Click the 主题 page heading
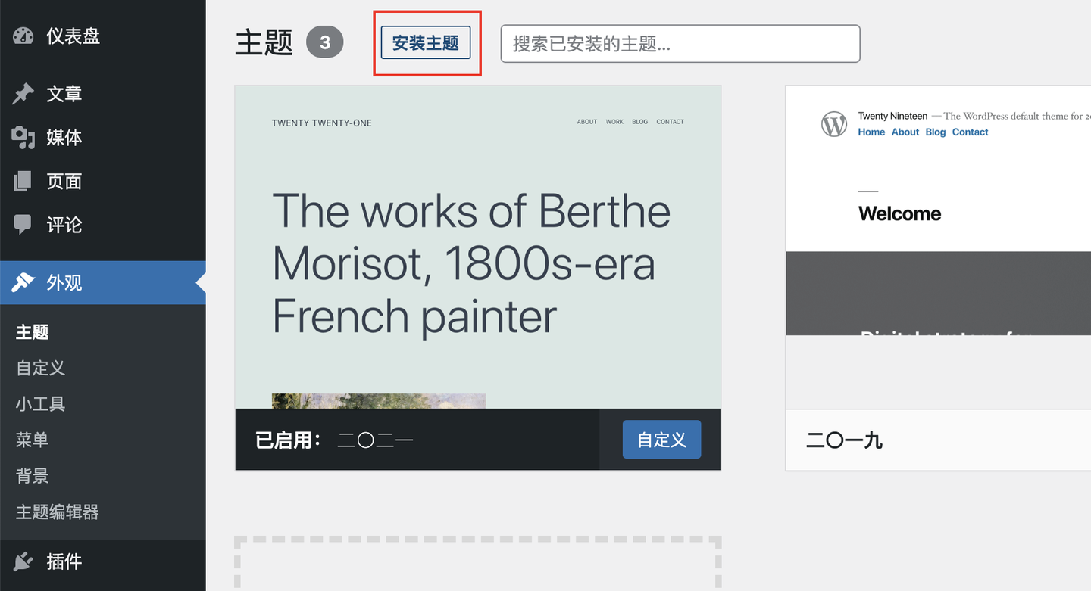1091x591 pixels. pyautogui.click(x=264, y=43)
